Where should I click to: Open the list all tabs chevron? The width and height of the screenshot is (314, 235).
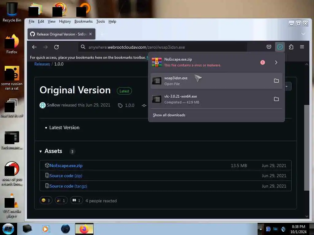[303, 34]
